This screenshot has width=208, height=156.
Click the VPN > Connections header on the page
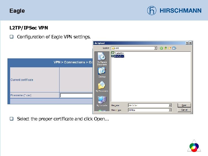tap(73, 62)
